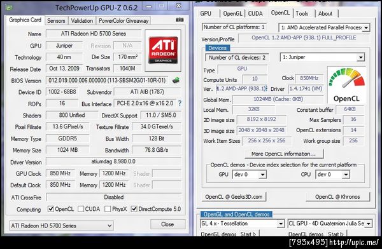Screen dimensions: 382x249
Task: Click the Device ID '1002 - 68B8' field
Action: click(x=62, y=92)
